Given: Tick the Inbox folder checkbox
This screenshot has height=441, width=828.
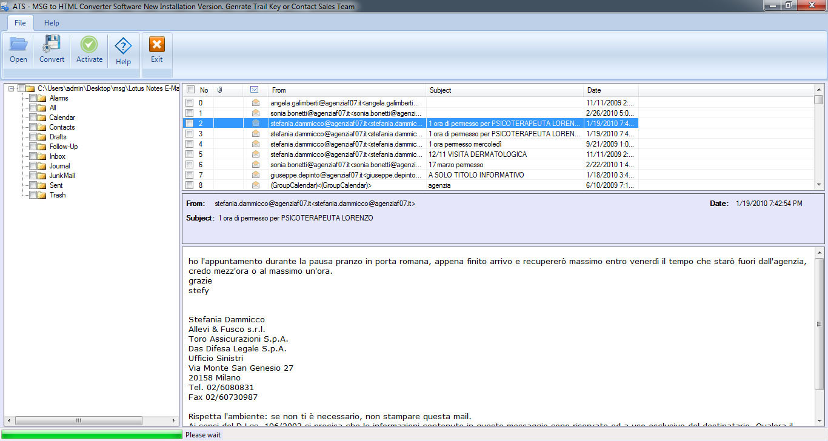Looking at the screenshot, I should click(x=33, y=156).
